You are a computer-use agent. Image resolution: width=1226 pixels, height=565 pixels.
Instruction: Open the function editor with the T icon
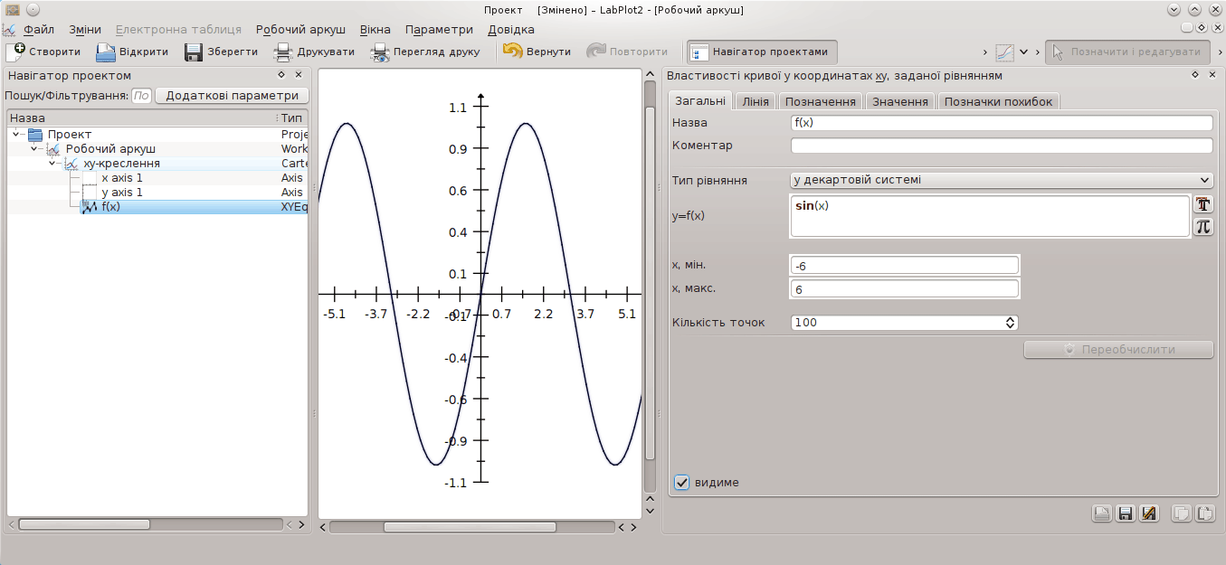[x=1202, y=205]
